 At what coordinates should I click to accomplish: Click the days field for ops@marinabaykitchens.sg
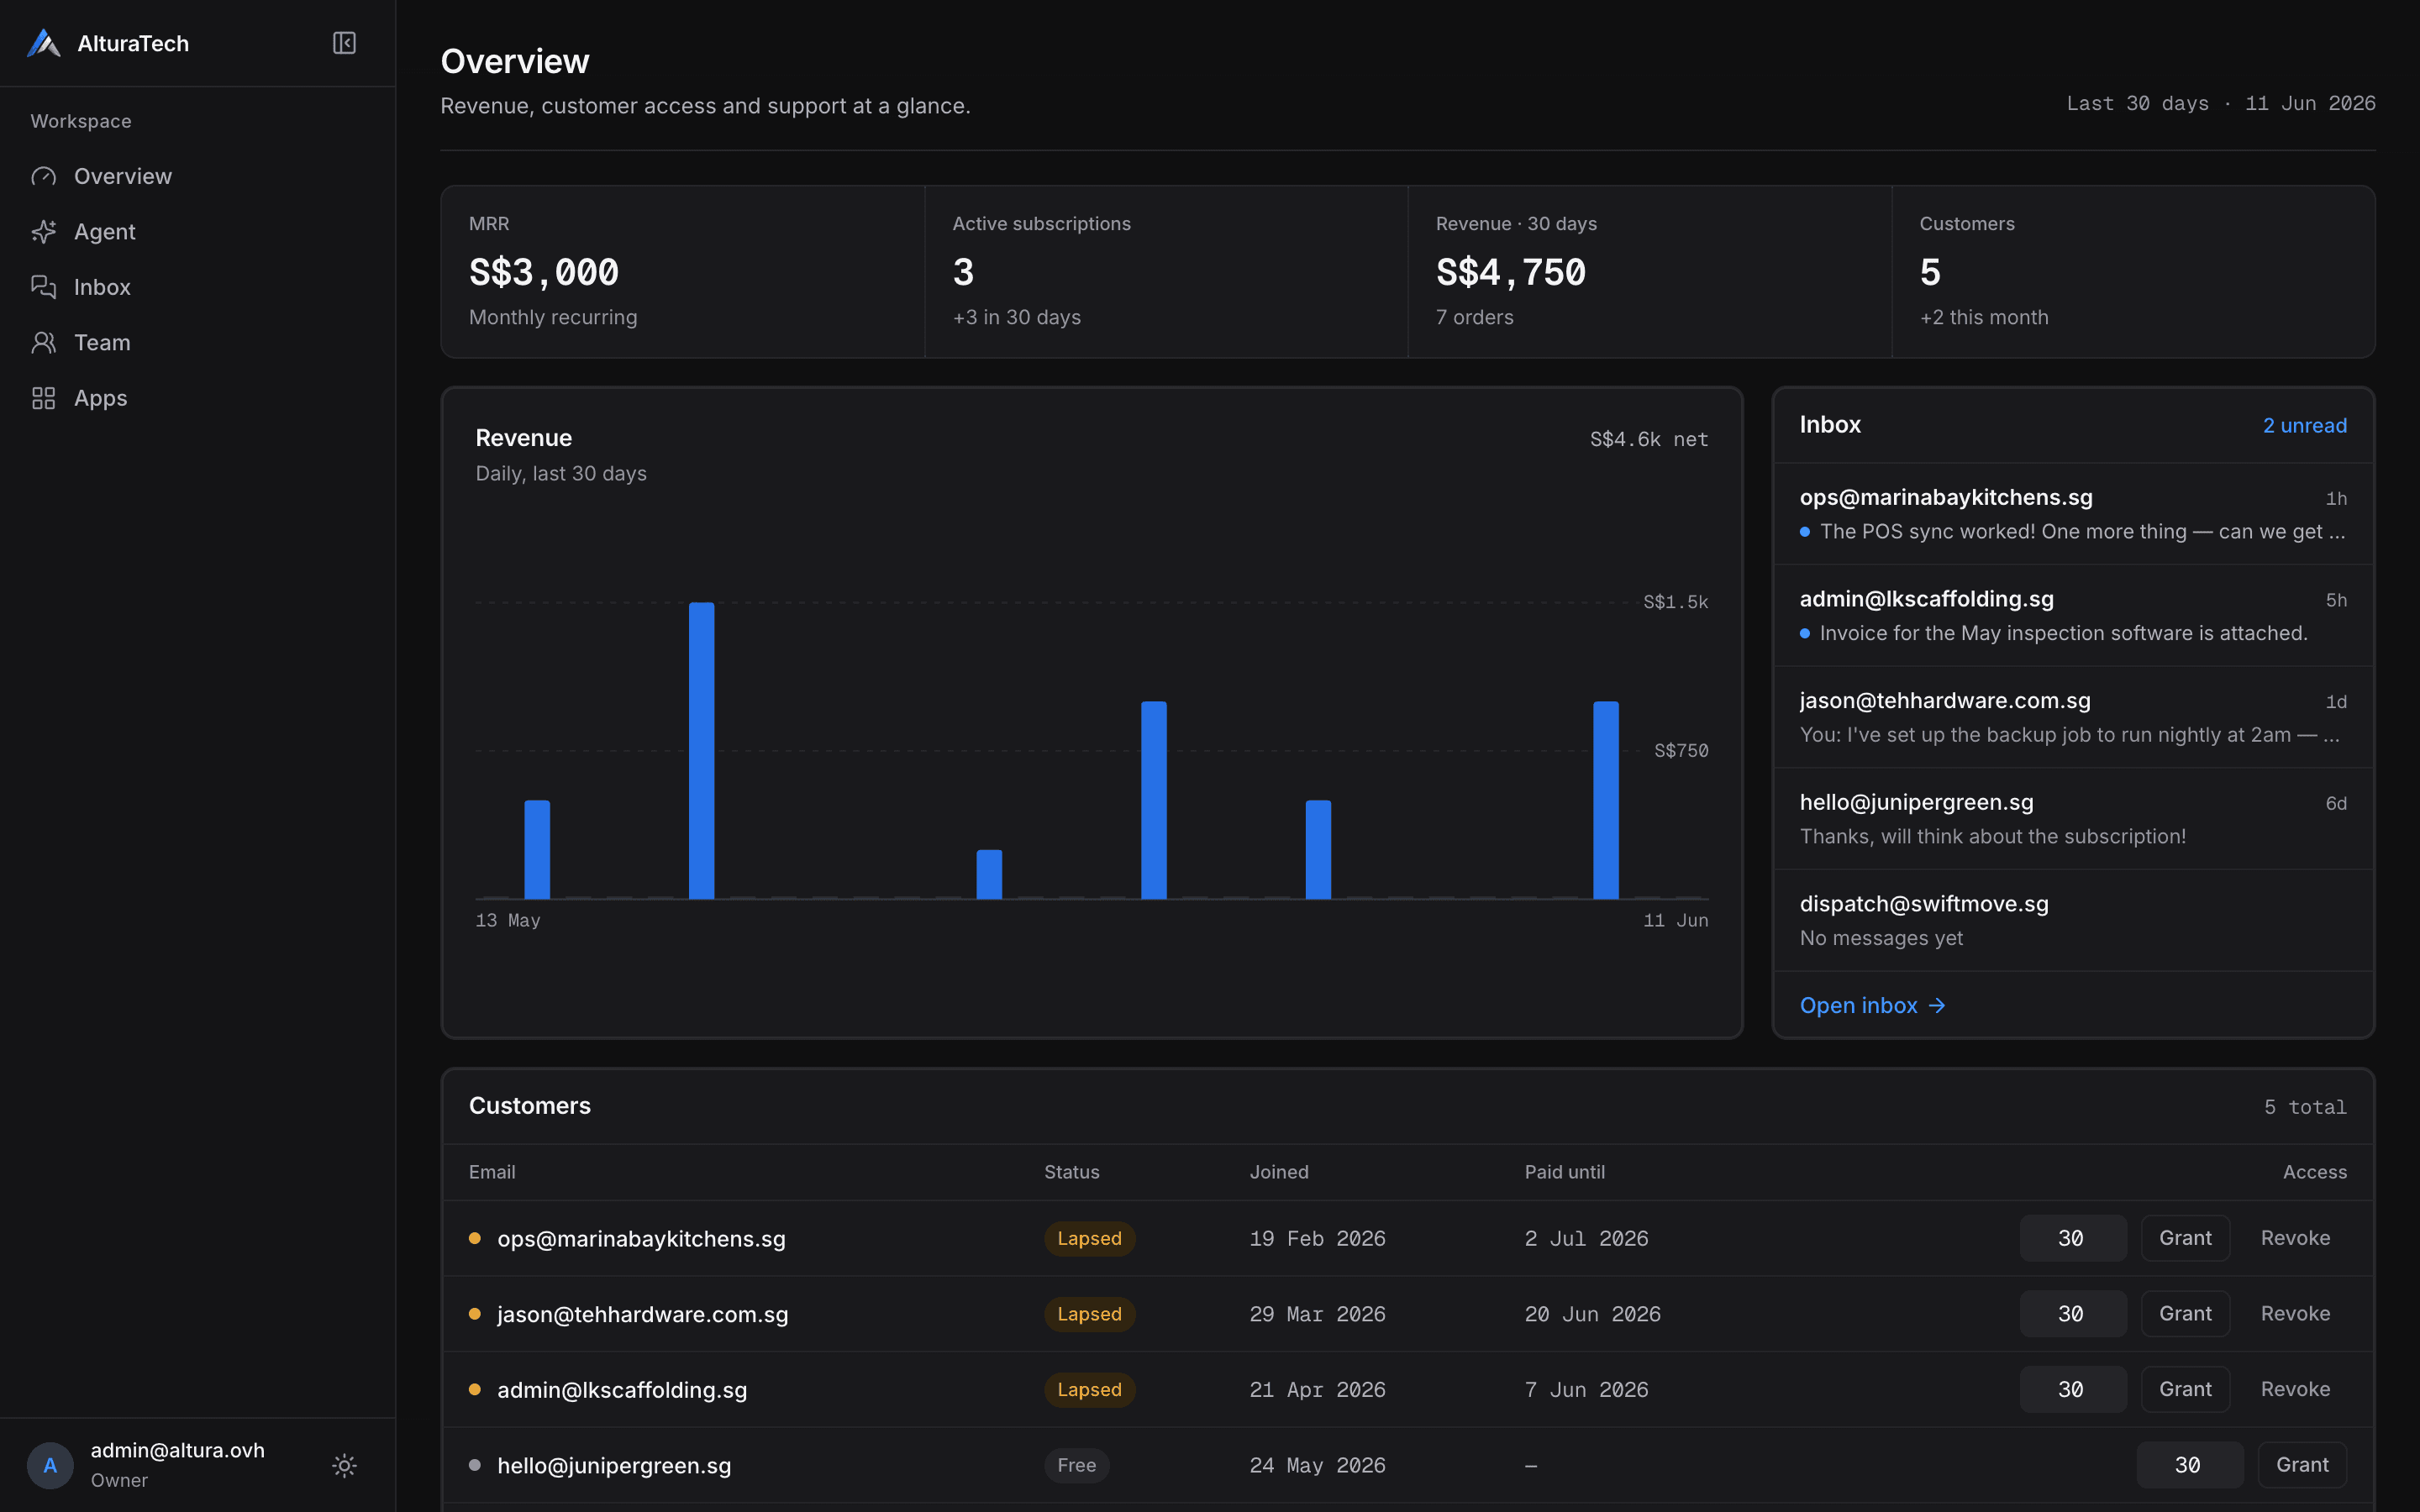point(2073,1238)
